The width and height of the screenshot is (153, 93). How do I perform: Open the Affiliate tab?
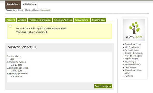22,20
